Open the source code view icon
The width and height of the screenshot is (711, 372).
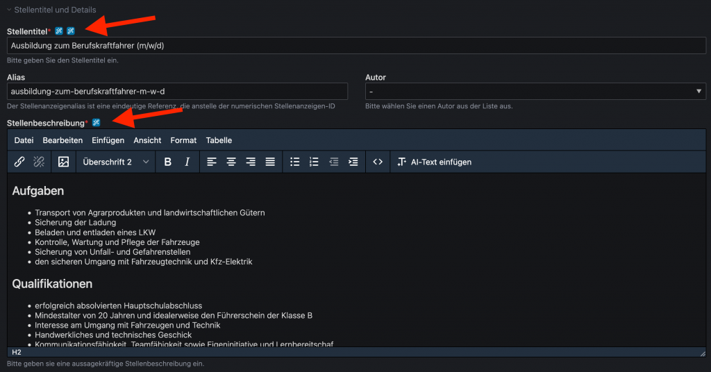click(378, 162)
